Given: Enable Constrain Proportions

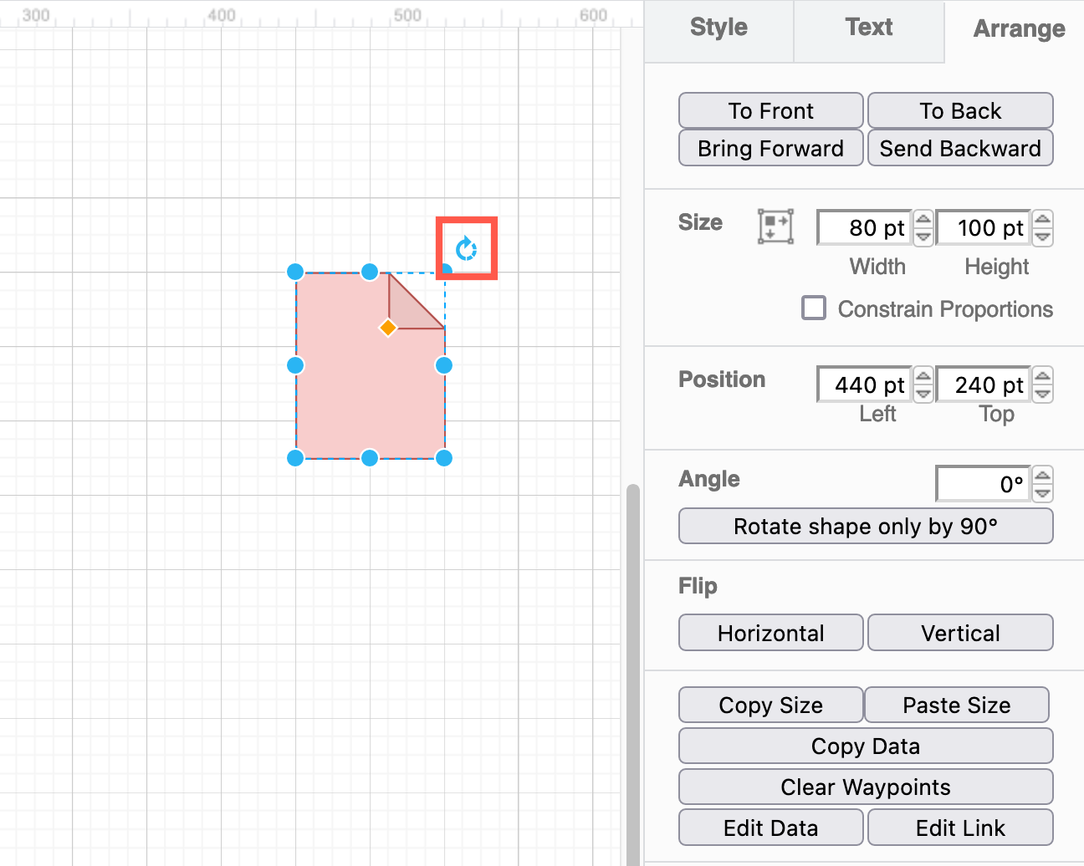Looking at the screenshot, I should (x=813, y=308).
